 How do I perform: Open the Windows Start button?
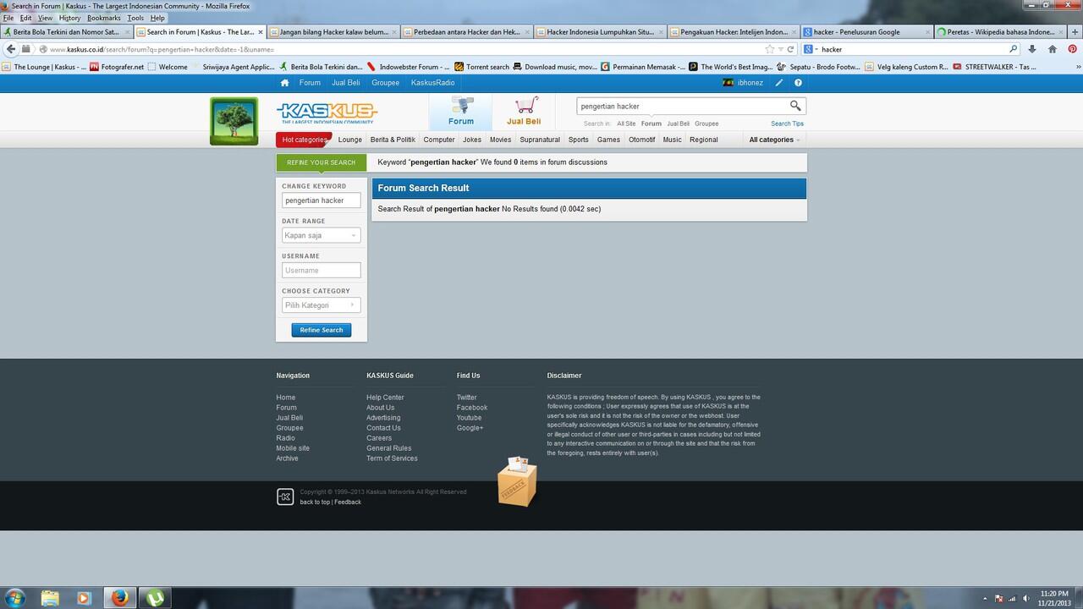(15, 597)
